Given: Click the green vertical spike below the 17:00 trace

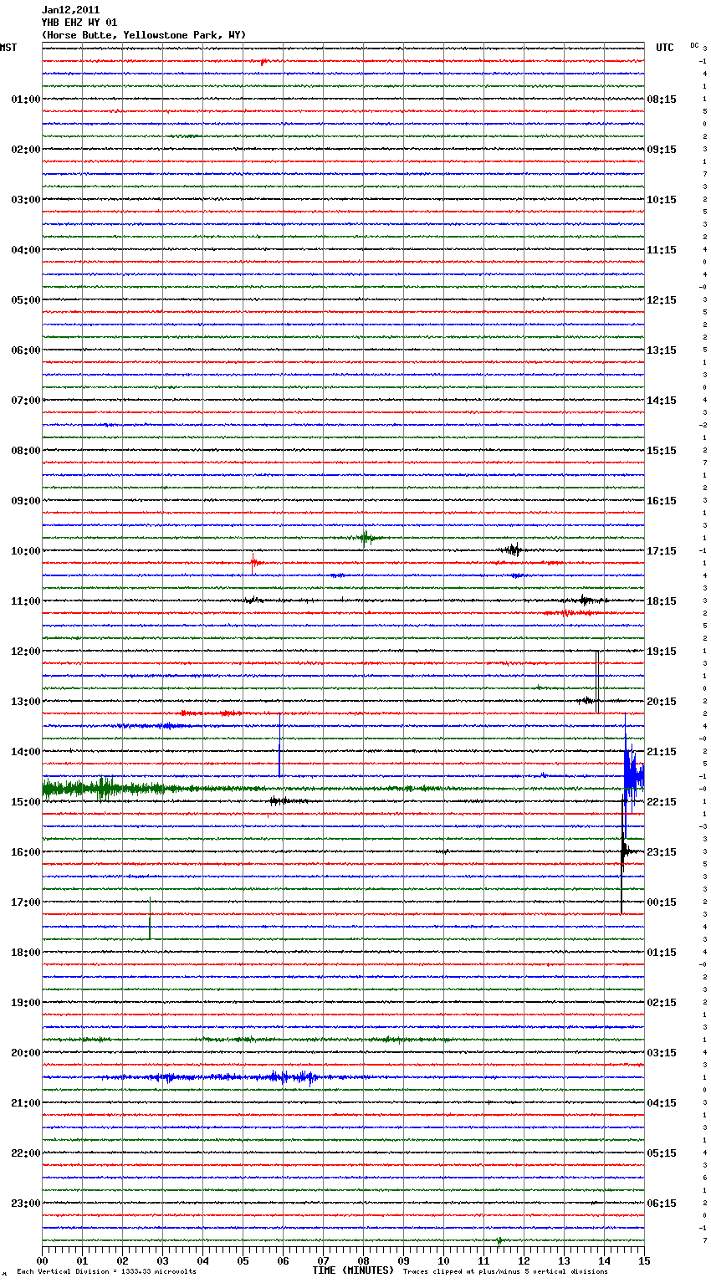Looking at the screenshot, I should pos(150,920).
